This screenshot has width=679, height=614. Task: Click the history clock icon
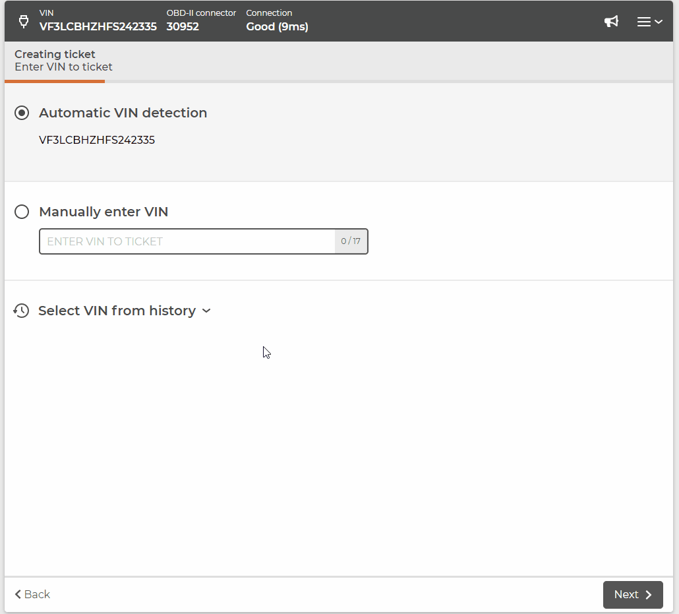(x=22, y=311)
